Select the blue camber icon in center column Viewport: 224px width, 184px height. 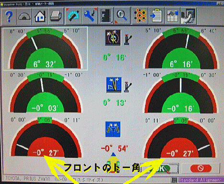tap(114, 85)
